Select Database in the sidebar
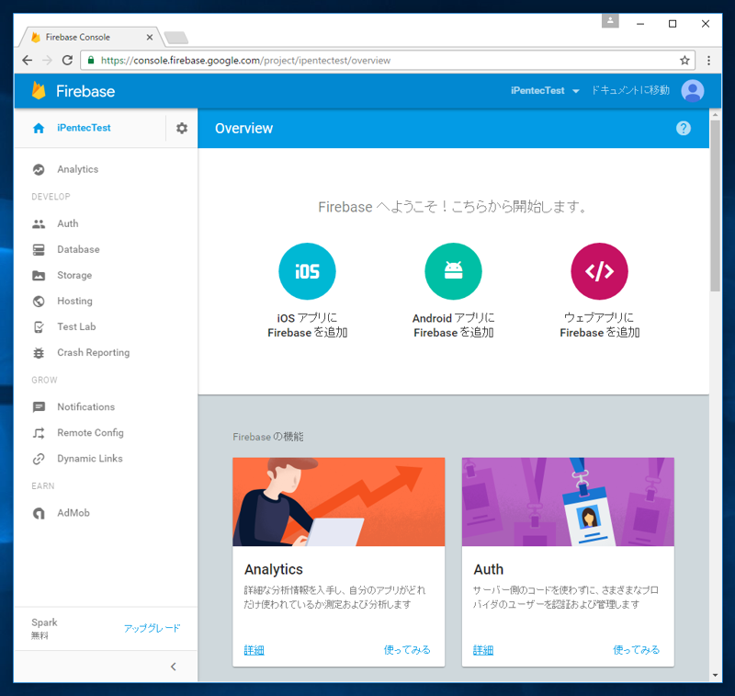 (x=78, y=249)
